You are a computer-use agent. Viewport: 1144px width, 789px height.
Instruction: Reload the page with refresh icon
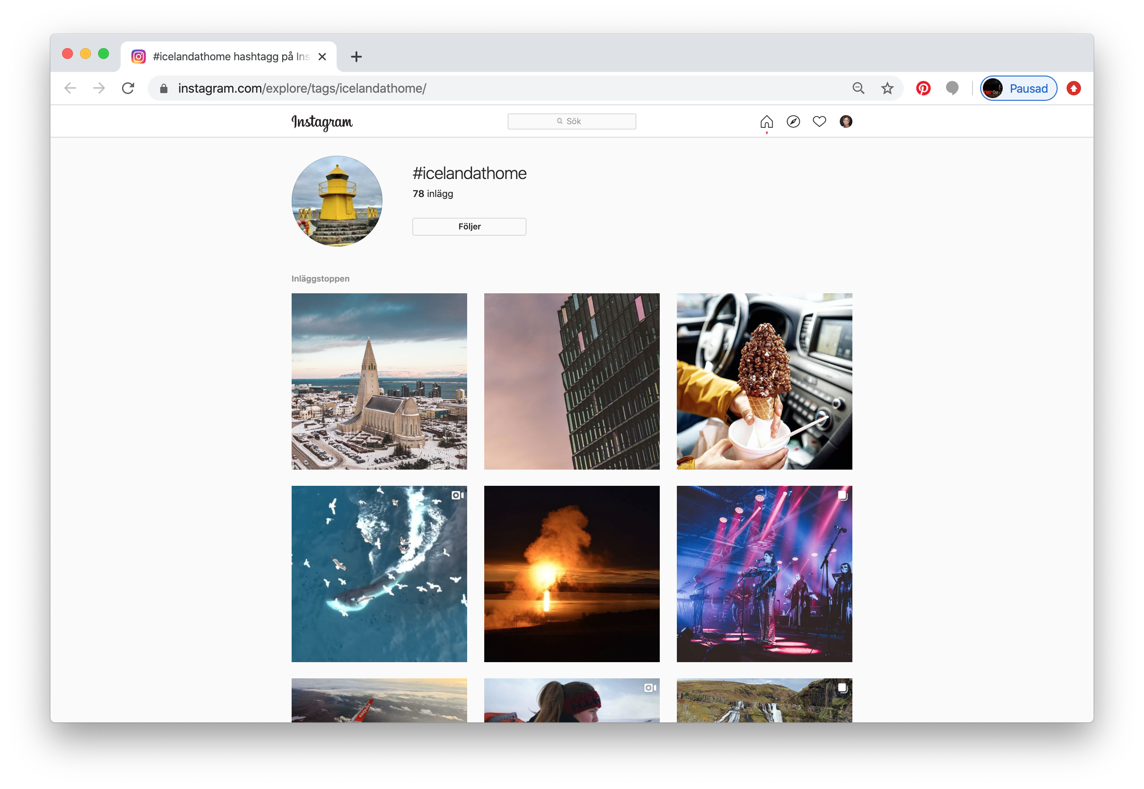(x=128, y=88)
